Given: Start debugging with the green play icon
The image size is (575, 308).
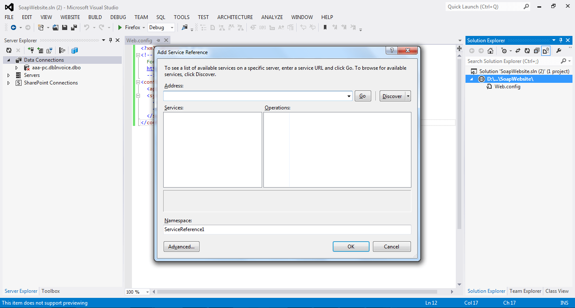Looking at the screenshot, I should point(120,27).
